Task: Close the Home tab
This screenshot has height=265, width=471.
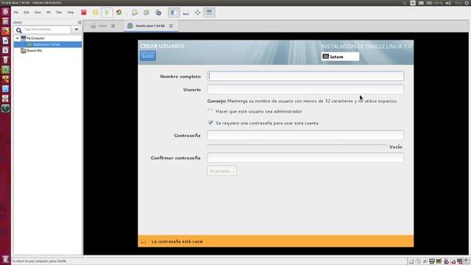Action: 113,26
